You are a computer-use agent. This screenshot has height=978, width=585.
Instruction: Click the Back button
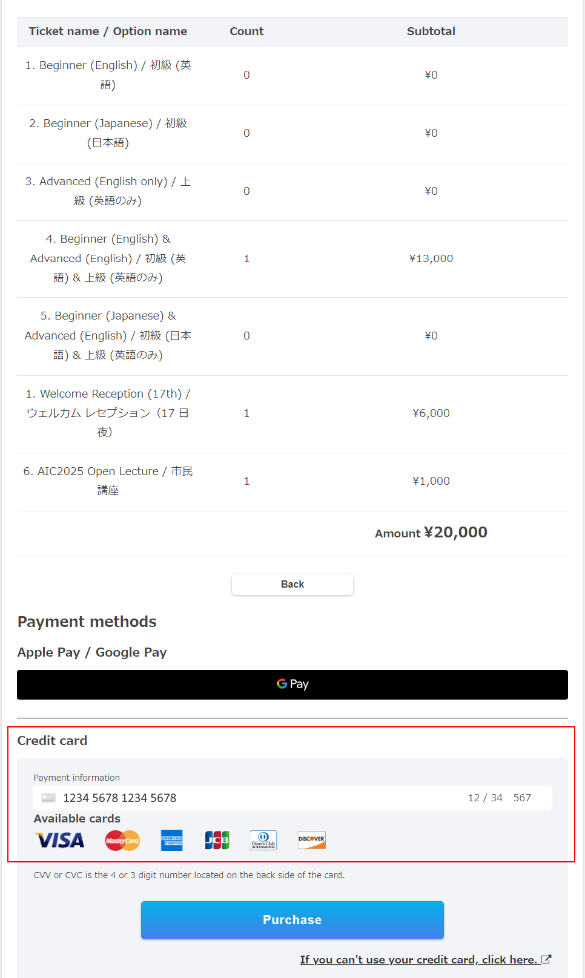(292, 585)
